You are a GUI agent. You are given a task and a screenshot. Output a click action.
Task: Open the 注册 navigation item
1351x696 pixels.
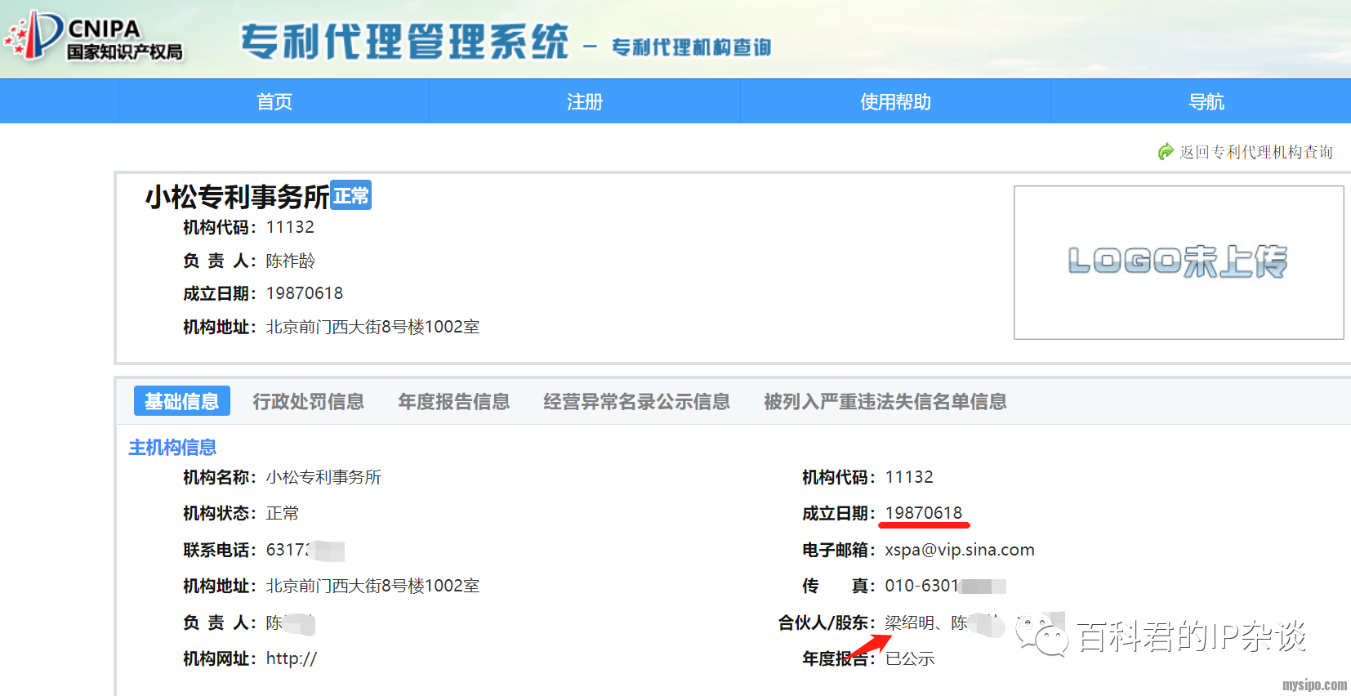(x=585, y=102)
